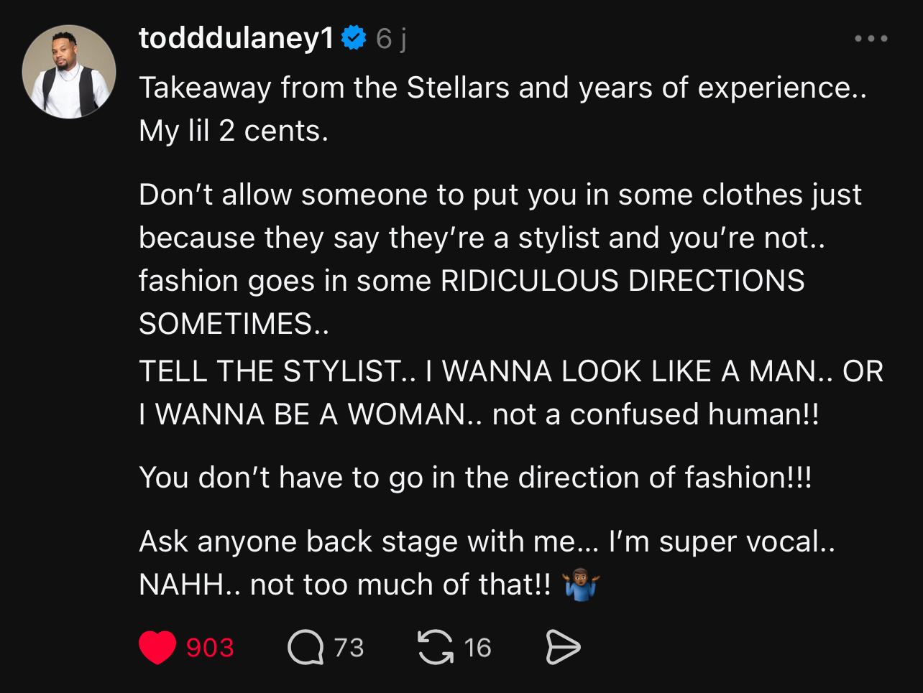This screenshot has width=923, height=693.
Task: Click the shrugging man emoji in the post
Action: [581, 585]
